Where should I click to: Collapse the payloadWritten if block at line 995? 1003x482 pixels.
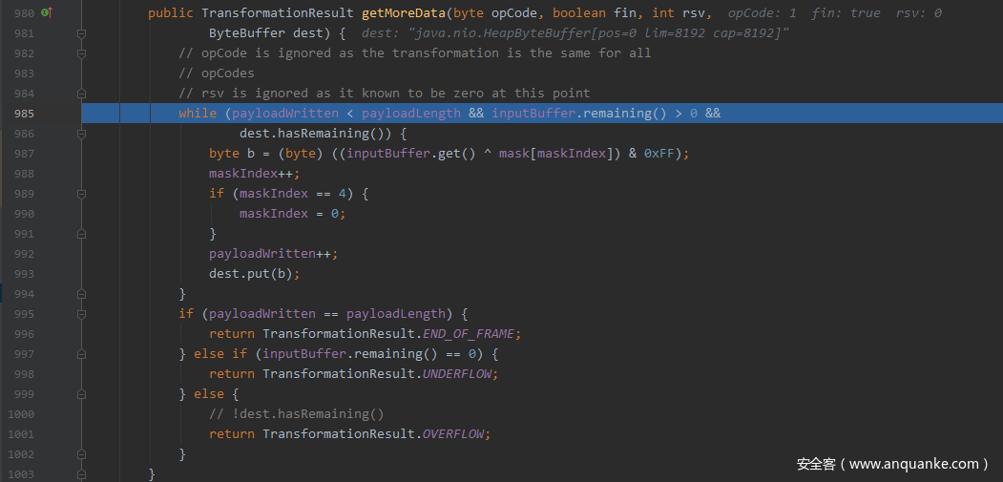click(81, 314)
